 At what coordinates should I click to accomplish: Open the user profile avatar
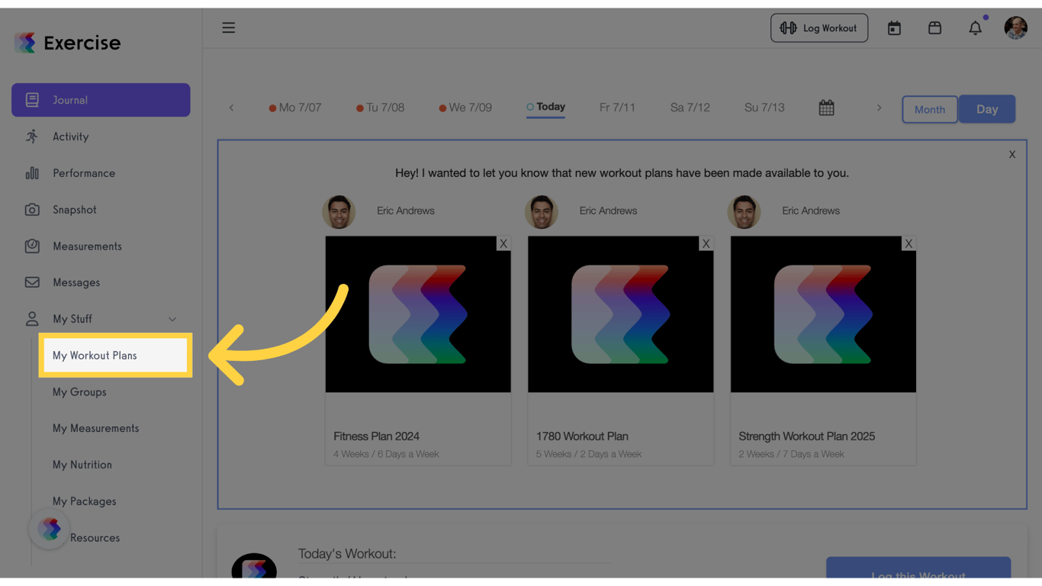[1015, 28]
